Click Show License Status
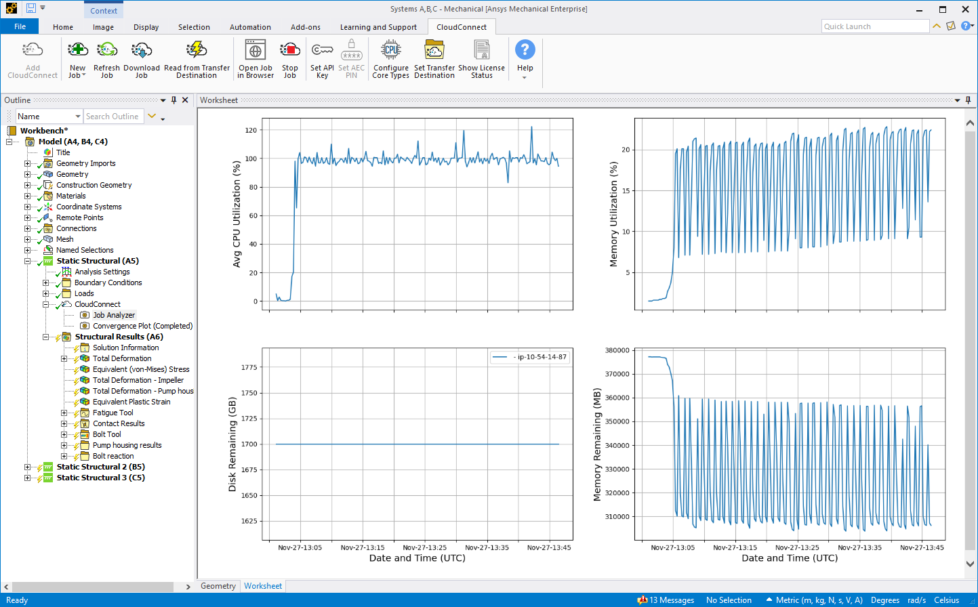Screen dimensions: 978x607 pyautogui.click(x=481, y=60)
